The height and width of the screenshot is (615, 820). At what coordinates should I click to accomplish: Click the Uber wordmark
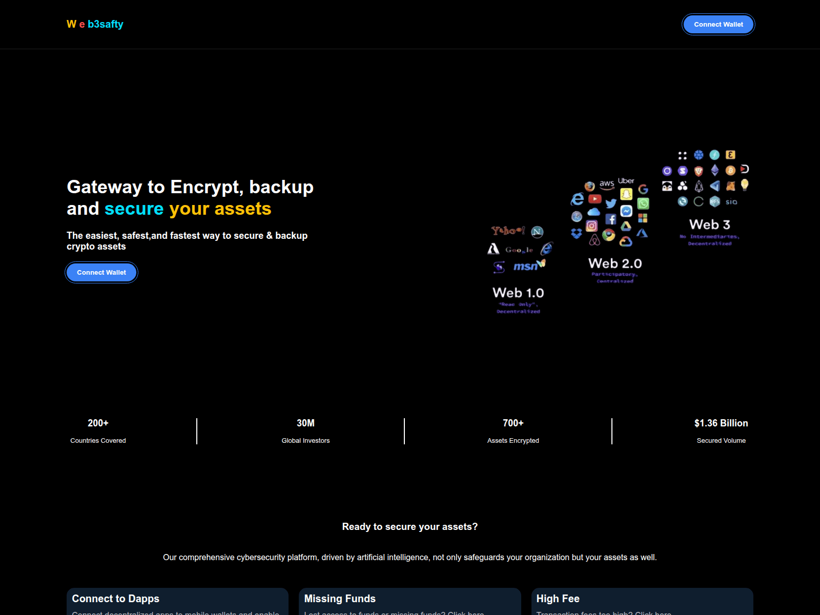click(626, 181)
